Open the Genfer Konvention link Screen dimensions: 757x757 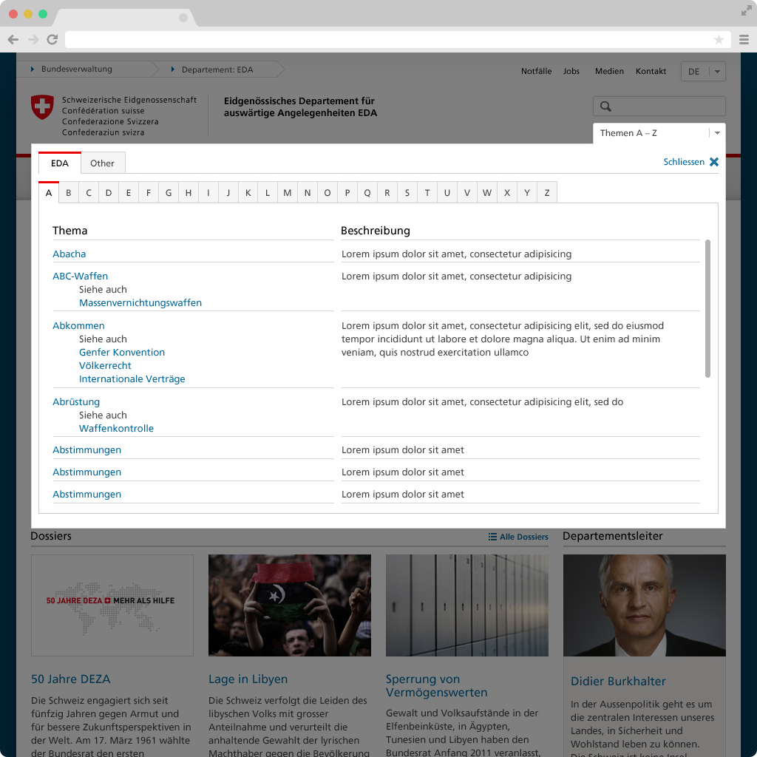click(x=122, y=353)
